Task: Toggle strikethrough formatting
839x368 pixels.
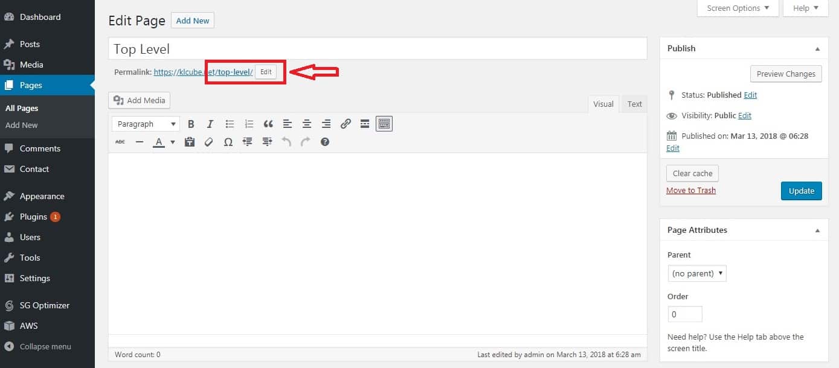Action: 120,142
